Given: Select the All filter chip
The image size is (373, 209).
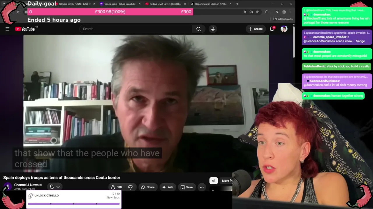Looking at the screenshot, I should 214,181.
